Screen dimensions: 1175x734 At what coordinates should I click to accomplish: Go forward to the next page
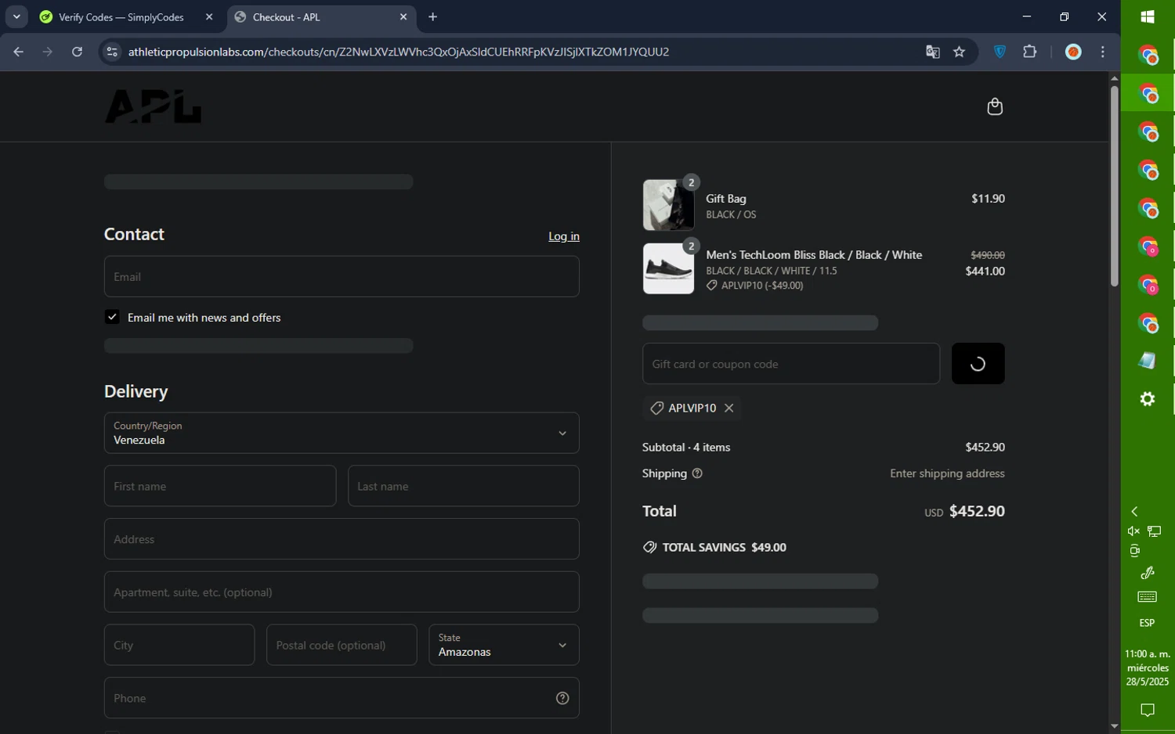click(x=48, y=52)
